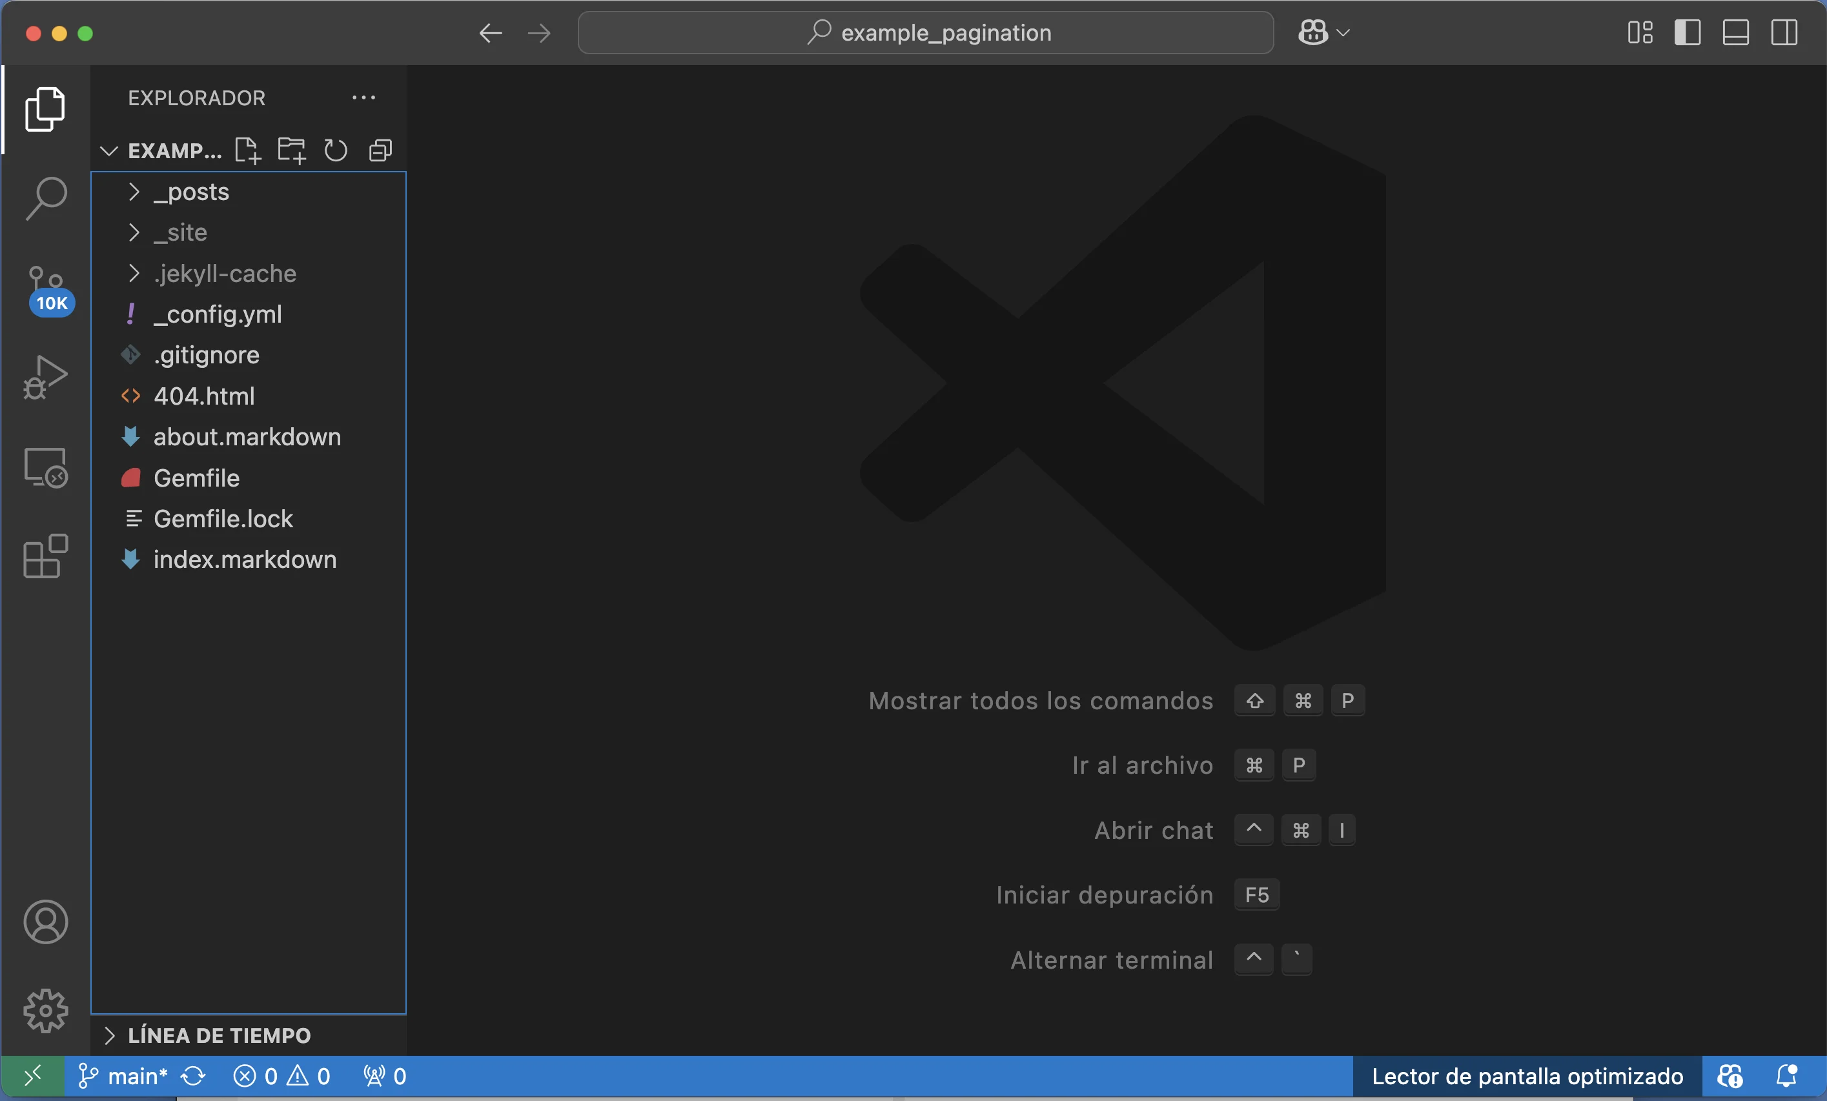Screen dimensions: 1827x1101
Task: Click the New File icon in explorer header
Action: point(248,150)
